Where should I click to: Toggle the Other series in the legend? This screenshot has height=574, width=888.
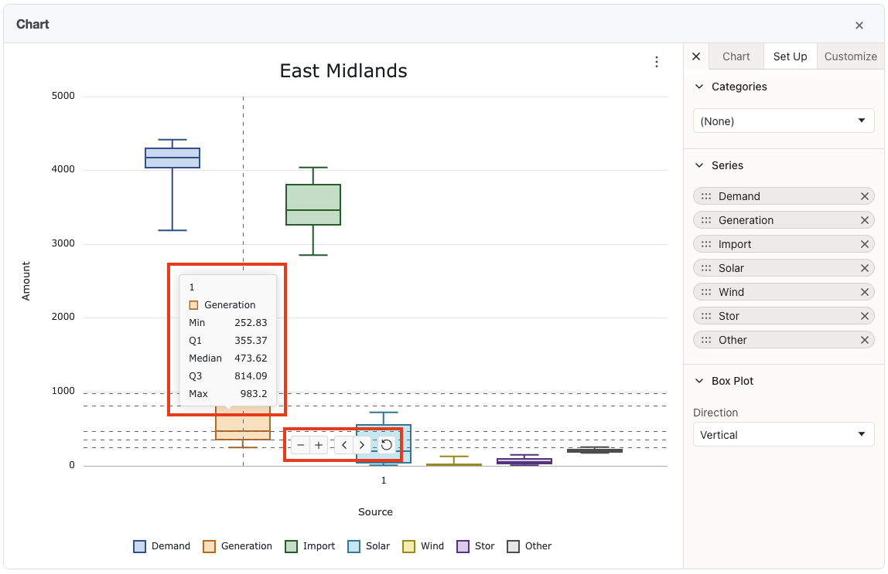coord(529,546)
